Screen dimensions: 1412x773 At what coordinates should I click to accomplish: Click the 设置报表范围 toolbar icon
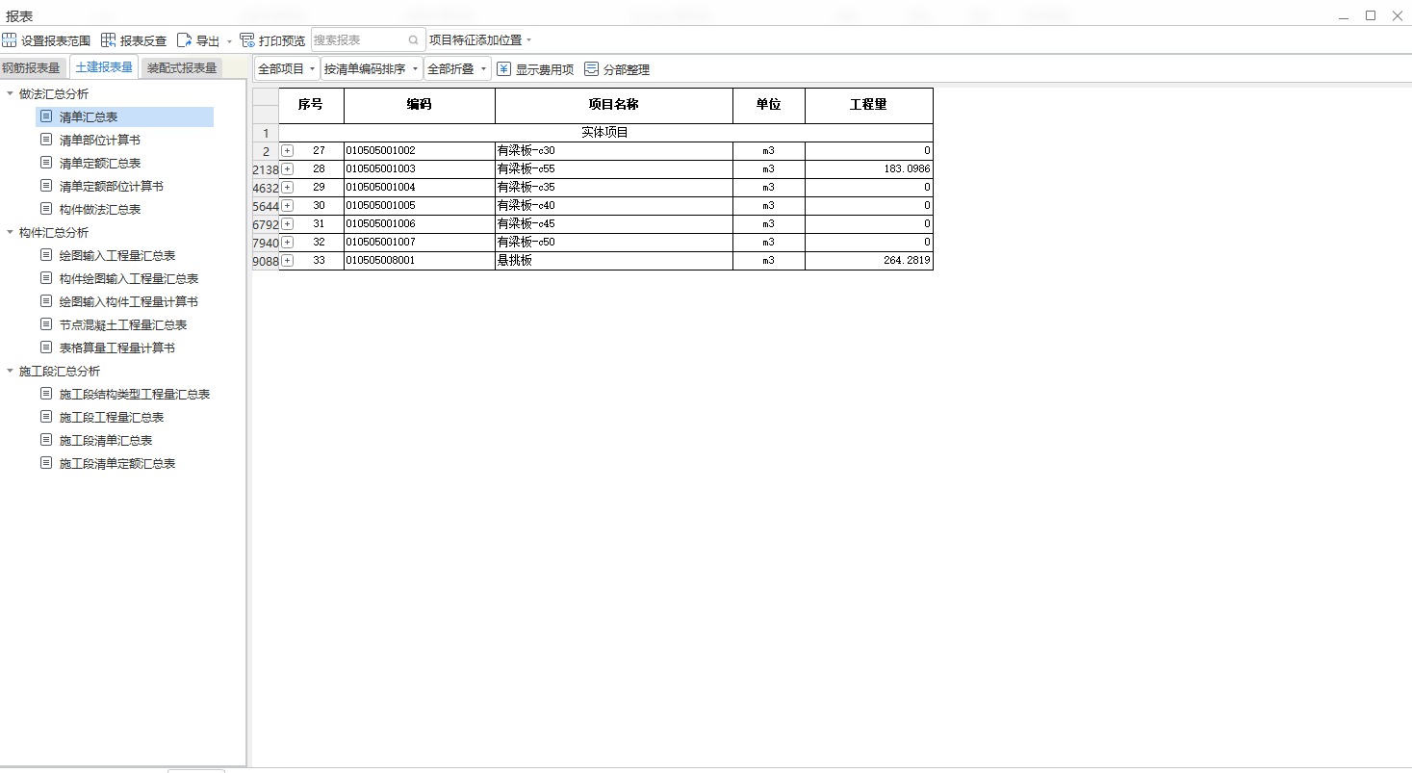point(9,40)
